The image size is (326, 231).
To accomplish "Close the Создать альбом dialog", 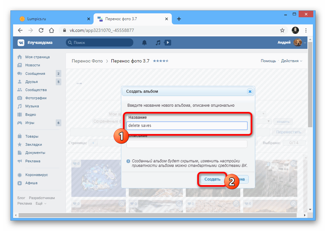I will (x=250, y=91).
